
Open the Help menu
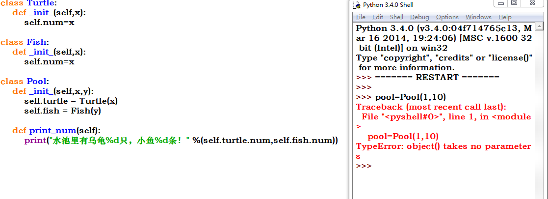coord(505,17)
